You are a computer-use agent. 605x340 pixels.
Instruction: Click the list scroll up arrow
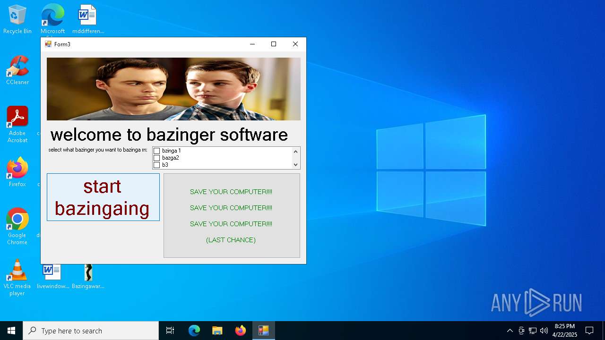296,152
